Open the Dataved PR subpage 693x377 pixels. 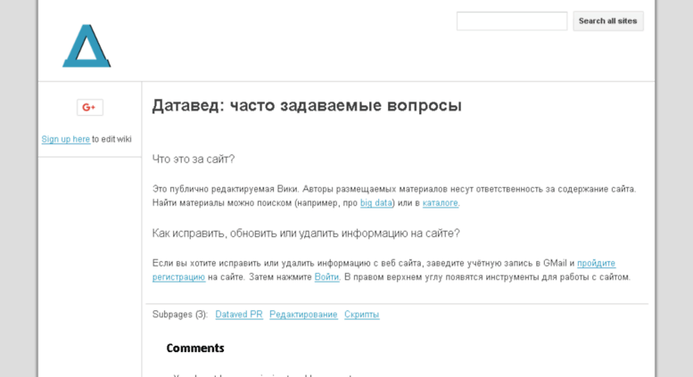[239, 315]
